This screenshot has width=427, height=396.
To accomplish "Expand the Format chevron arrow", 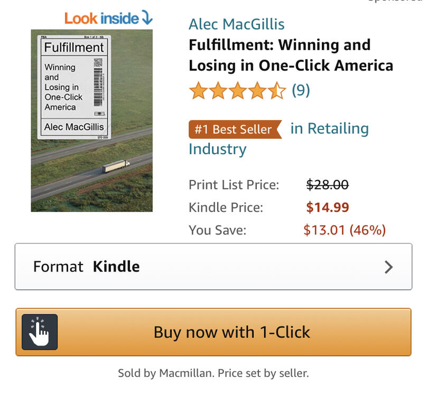I will click(388, 267).
